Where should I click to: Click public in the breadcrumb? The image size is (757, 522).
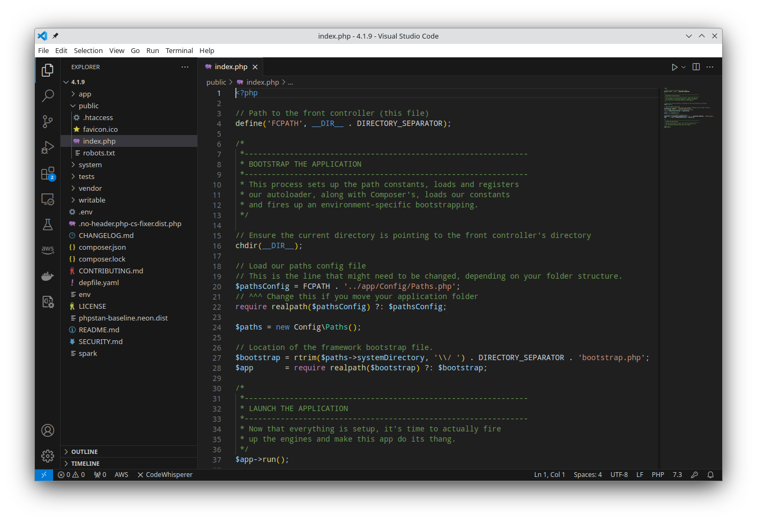coord(216,82)
